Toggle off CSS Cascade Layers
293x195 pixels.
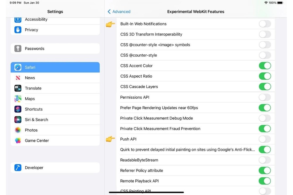[x=265, y=87]
